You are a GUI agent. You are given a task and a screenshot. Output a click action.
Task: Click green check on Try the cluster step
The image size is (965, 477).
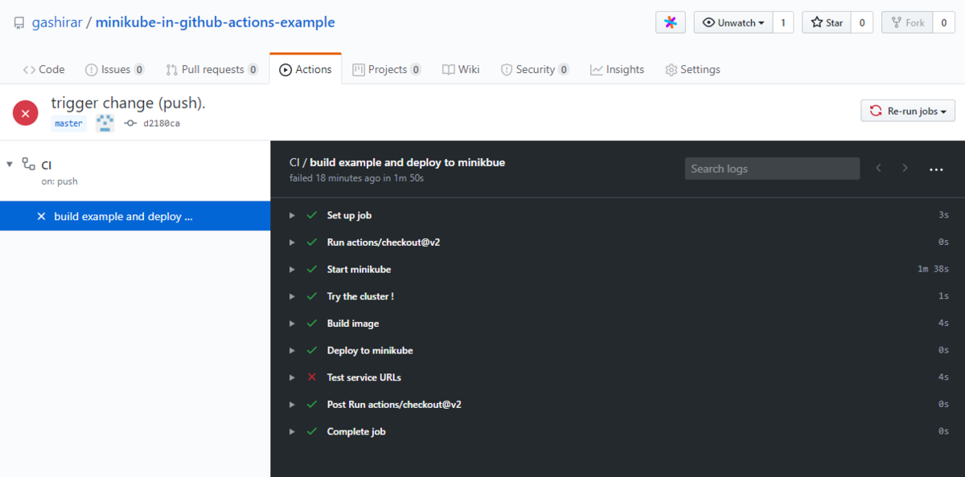[312, 296]
